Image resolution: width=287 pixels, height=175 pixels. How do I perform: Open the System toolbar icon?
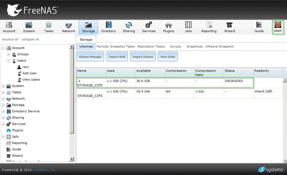29,27
